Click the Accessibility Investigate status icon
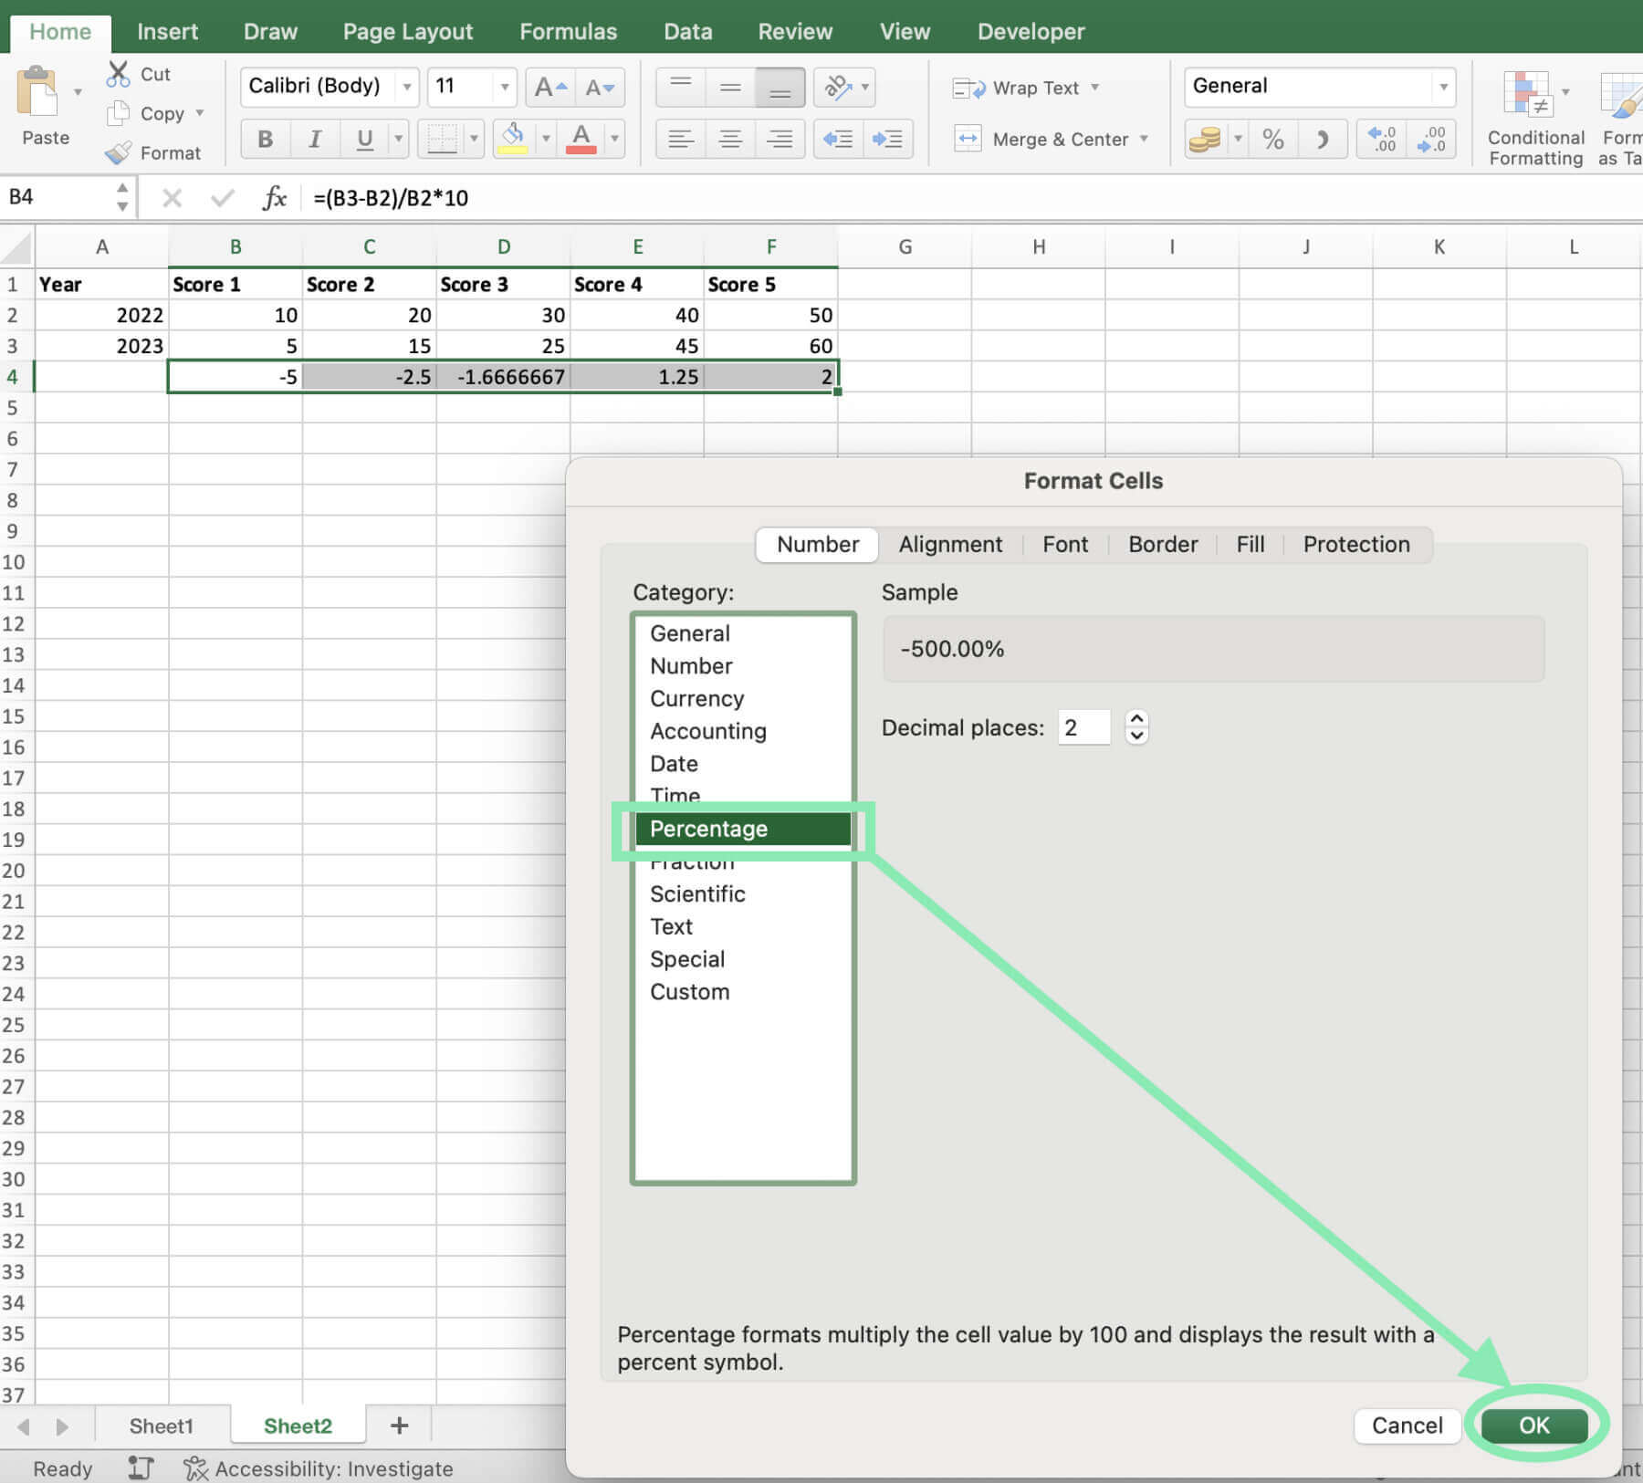1643x1483 pixels. tap(195, 1468)
